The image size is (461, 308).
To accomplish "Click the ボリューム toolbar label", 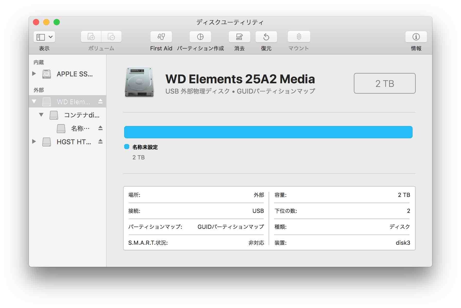I will point(101,48).
